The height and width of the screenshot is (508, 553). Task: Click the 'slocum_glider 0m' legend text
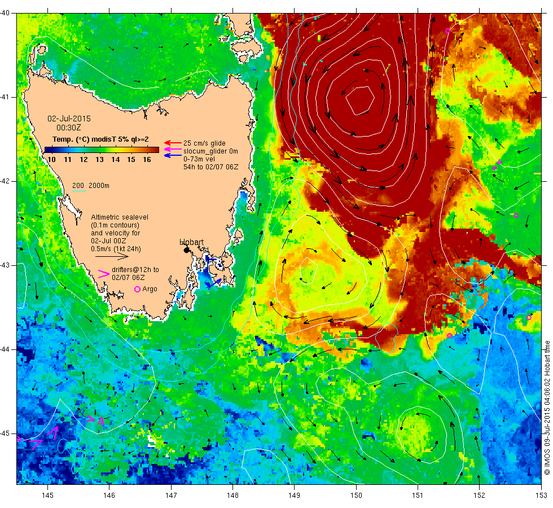click(x=210, y=151)
